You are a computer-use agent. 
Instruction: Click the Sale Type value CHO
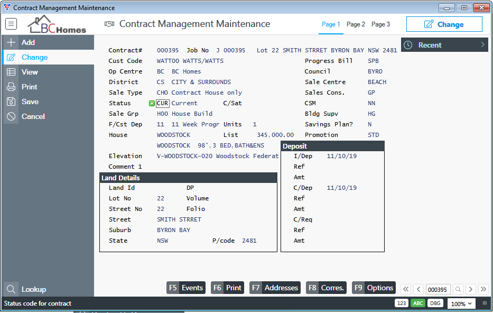coord(162,93)
